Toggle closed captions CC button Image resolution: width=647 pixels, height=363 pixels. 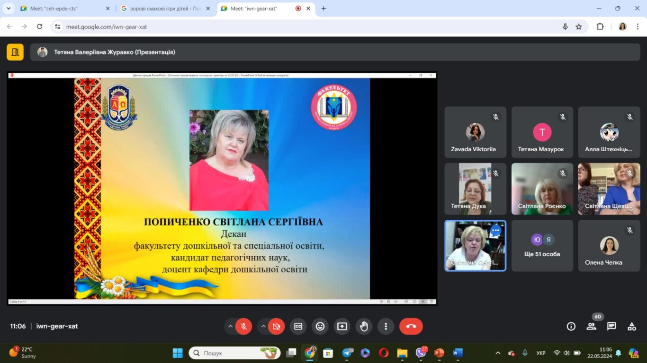tap(298, 326)
